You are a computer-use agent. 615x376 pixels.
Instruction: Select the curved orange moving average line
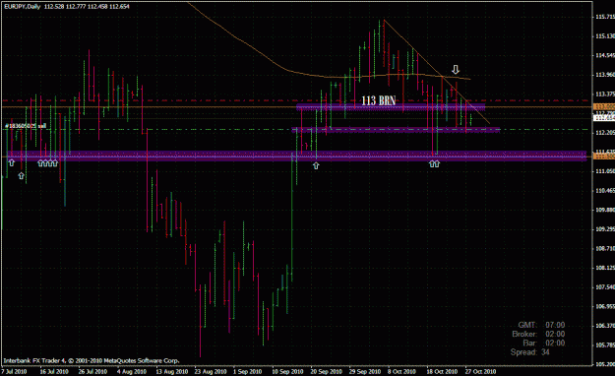[x=329, y=40]
